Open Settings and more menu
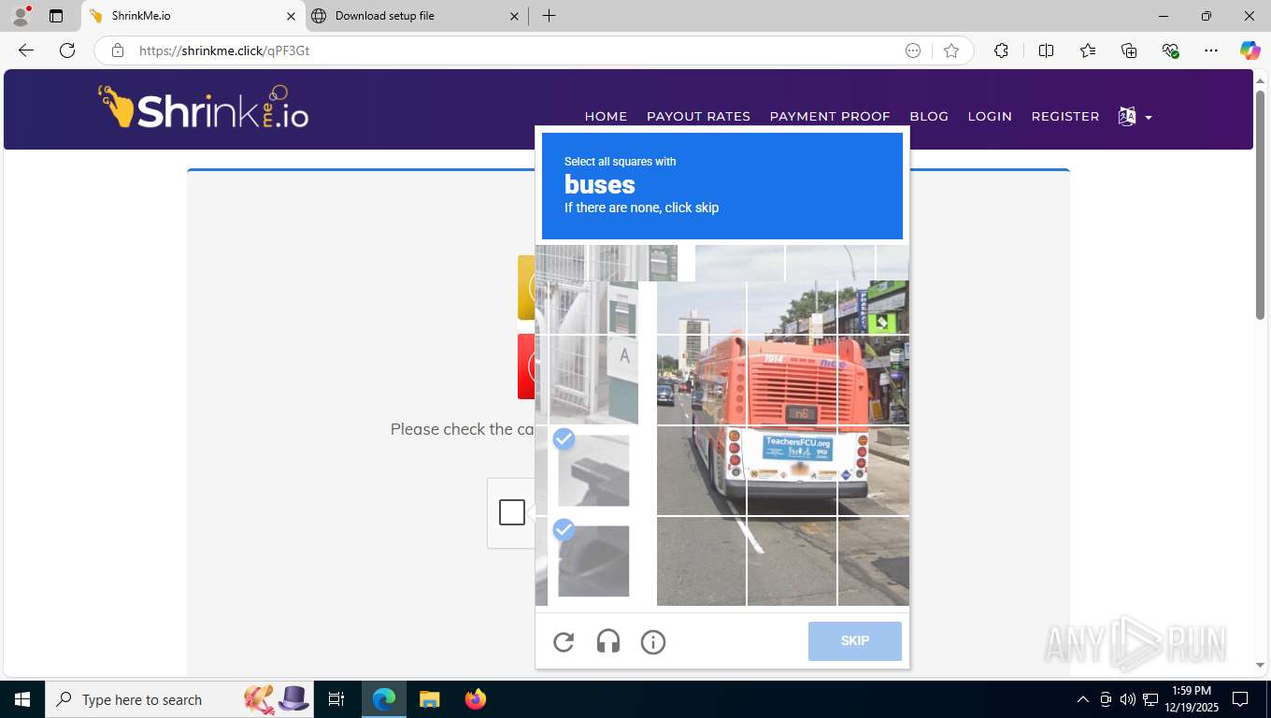Image resolution: width=1271 pixels, height=718 pixels. point(1211,50)
